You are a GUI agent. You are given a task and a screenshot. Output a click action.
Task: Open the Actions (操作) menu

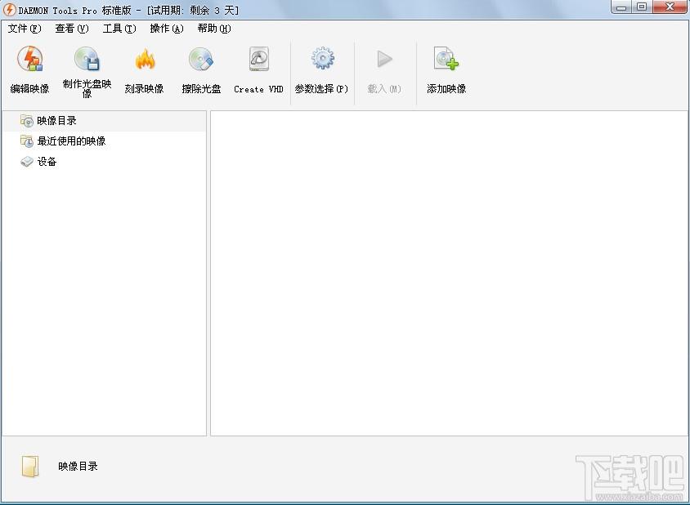166,29
